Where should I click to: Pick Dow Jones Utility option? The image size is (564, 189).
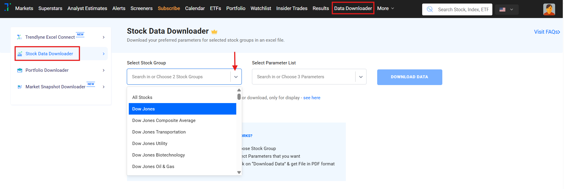click(x=182, y=144)
